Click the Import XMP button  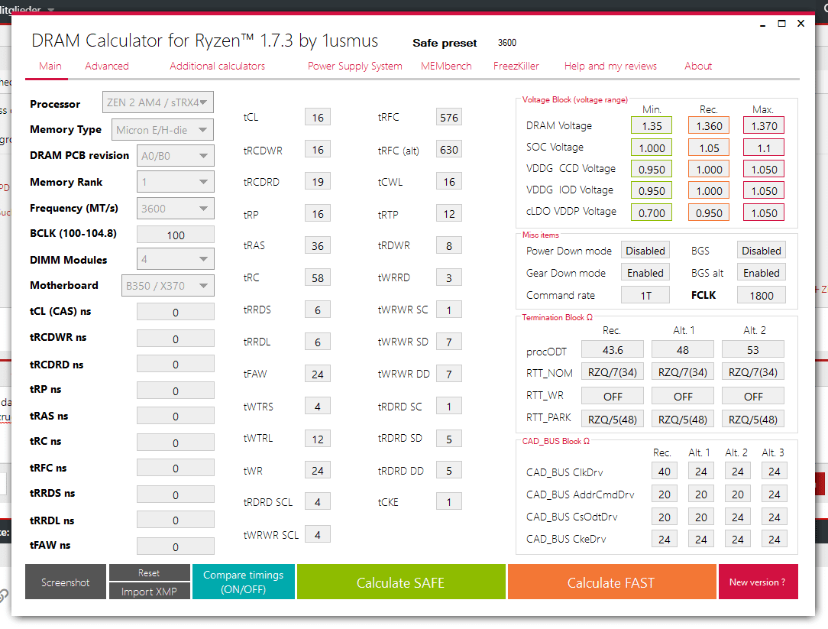(x=150, y=591)
